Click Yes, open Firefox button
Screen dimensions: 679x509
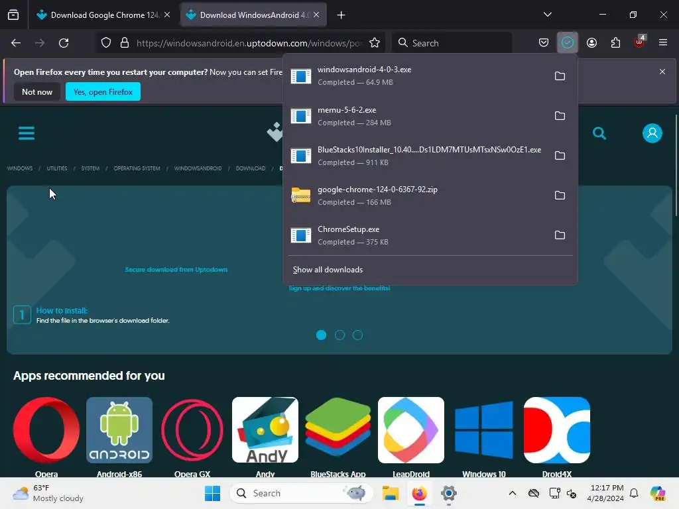coord(103,91)
